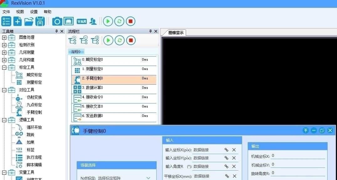Image resolution: width=337 pixels, height=180 pixels.
Task: Click the user account toolbar icon
Action: [x=93, y=21]
